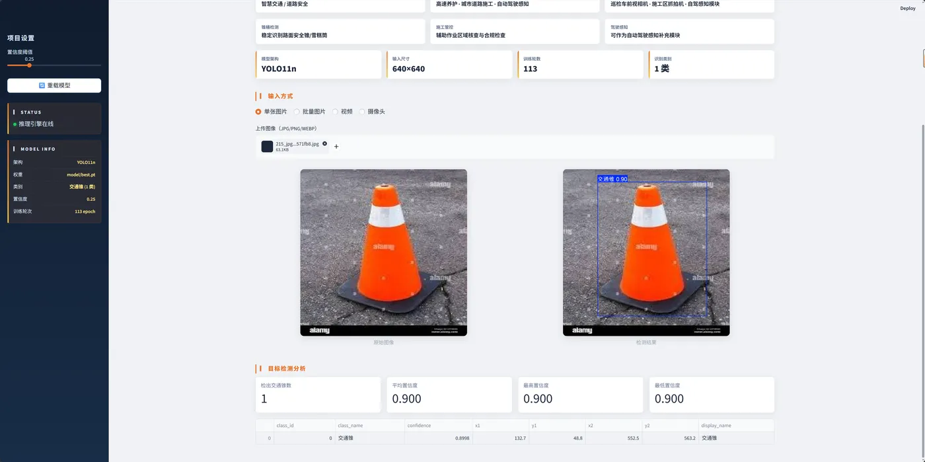This screenshot has height=462, width=925.
Task: Click the YOLO11n model architecture card
Action: click(x=318, y=65)
